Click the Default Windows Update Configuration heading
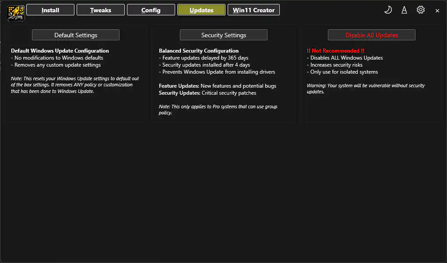 (x=60, y=51)
